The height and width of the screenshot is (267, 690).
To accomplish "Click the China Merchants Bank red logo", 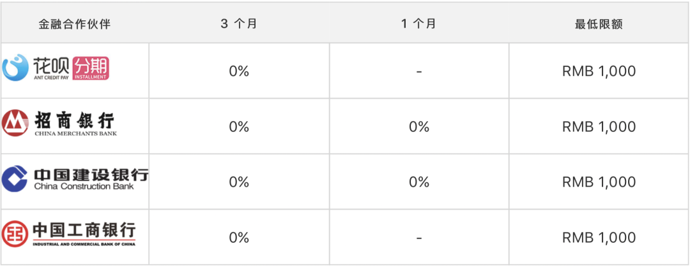I will pyautogui.click(x=15, y=123).
